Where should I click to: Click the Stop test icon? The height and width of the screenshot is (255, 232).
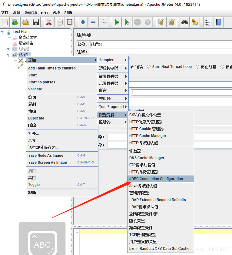138,22
